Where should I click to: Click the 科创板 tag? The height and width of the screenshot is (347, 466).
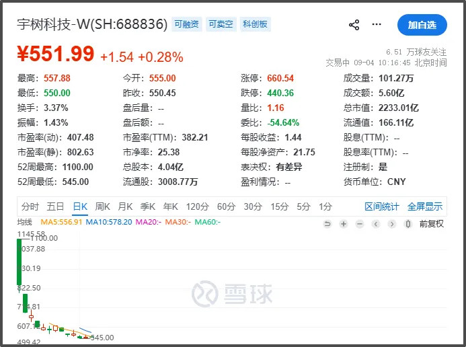[x=255, y=24]
